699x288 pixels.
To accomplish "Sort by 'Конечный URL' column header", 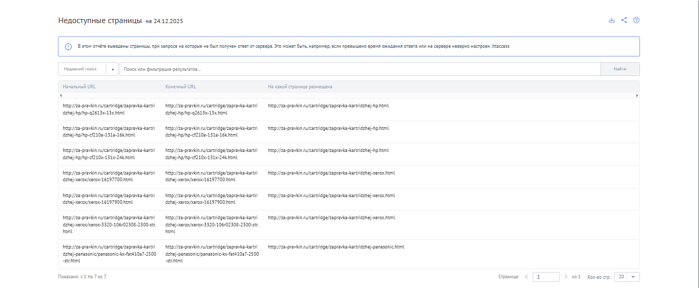I will click(x=181, y=87).
